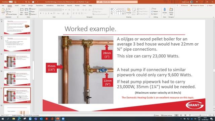Open Notes pane from status bar
This screenshot has width=215, height=121.
(x=157, y=115)
